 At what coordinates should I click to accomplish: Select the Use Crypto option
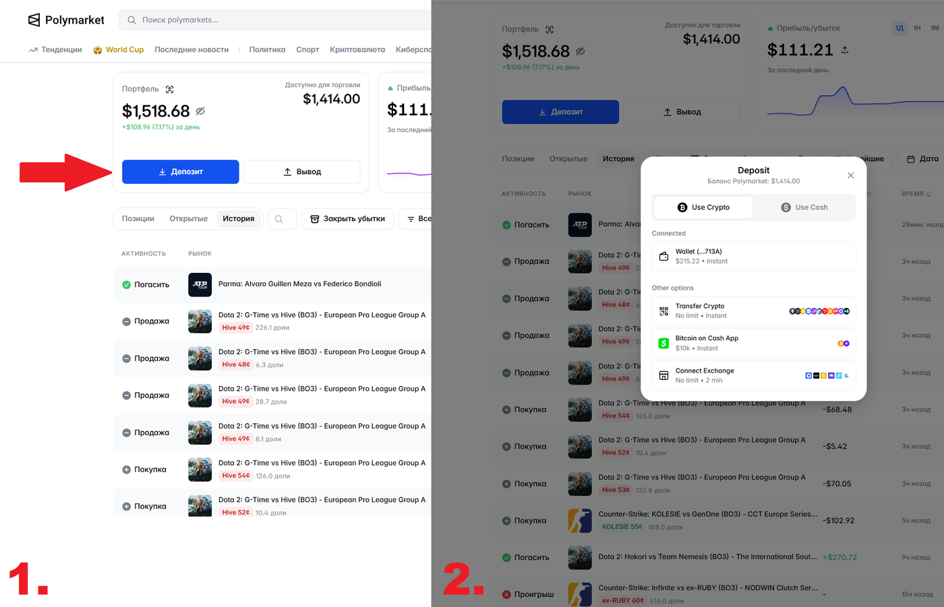(703, 207)
